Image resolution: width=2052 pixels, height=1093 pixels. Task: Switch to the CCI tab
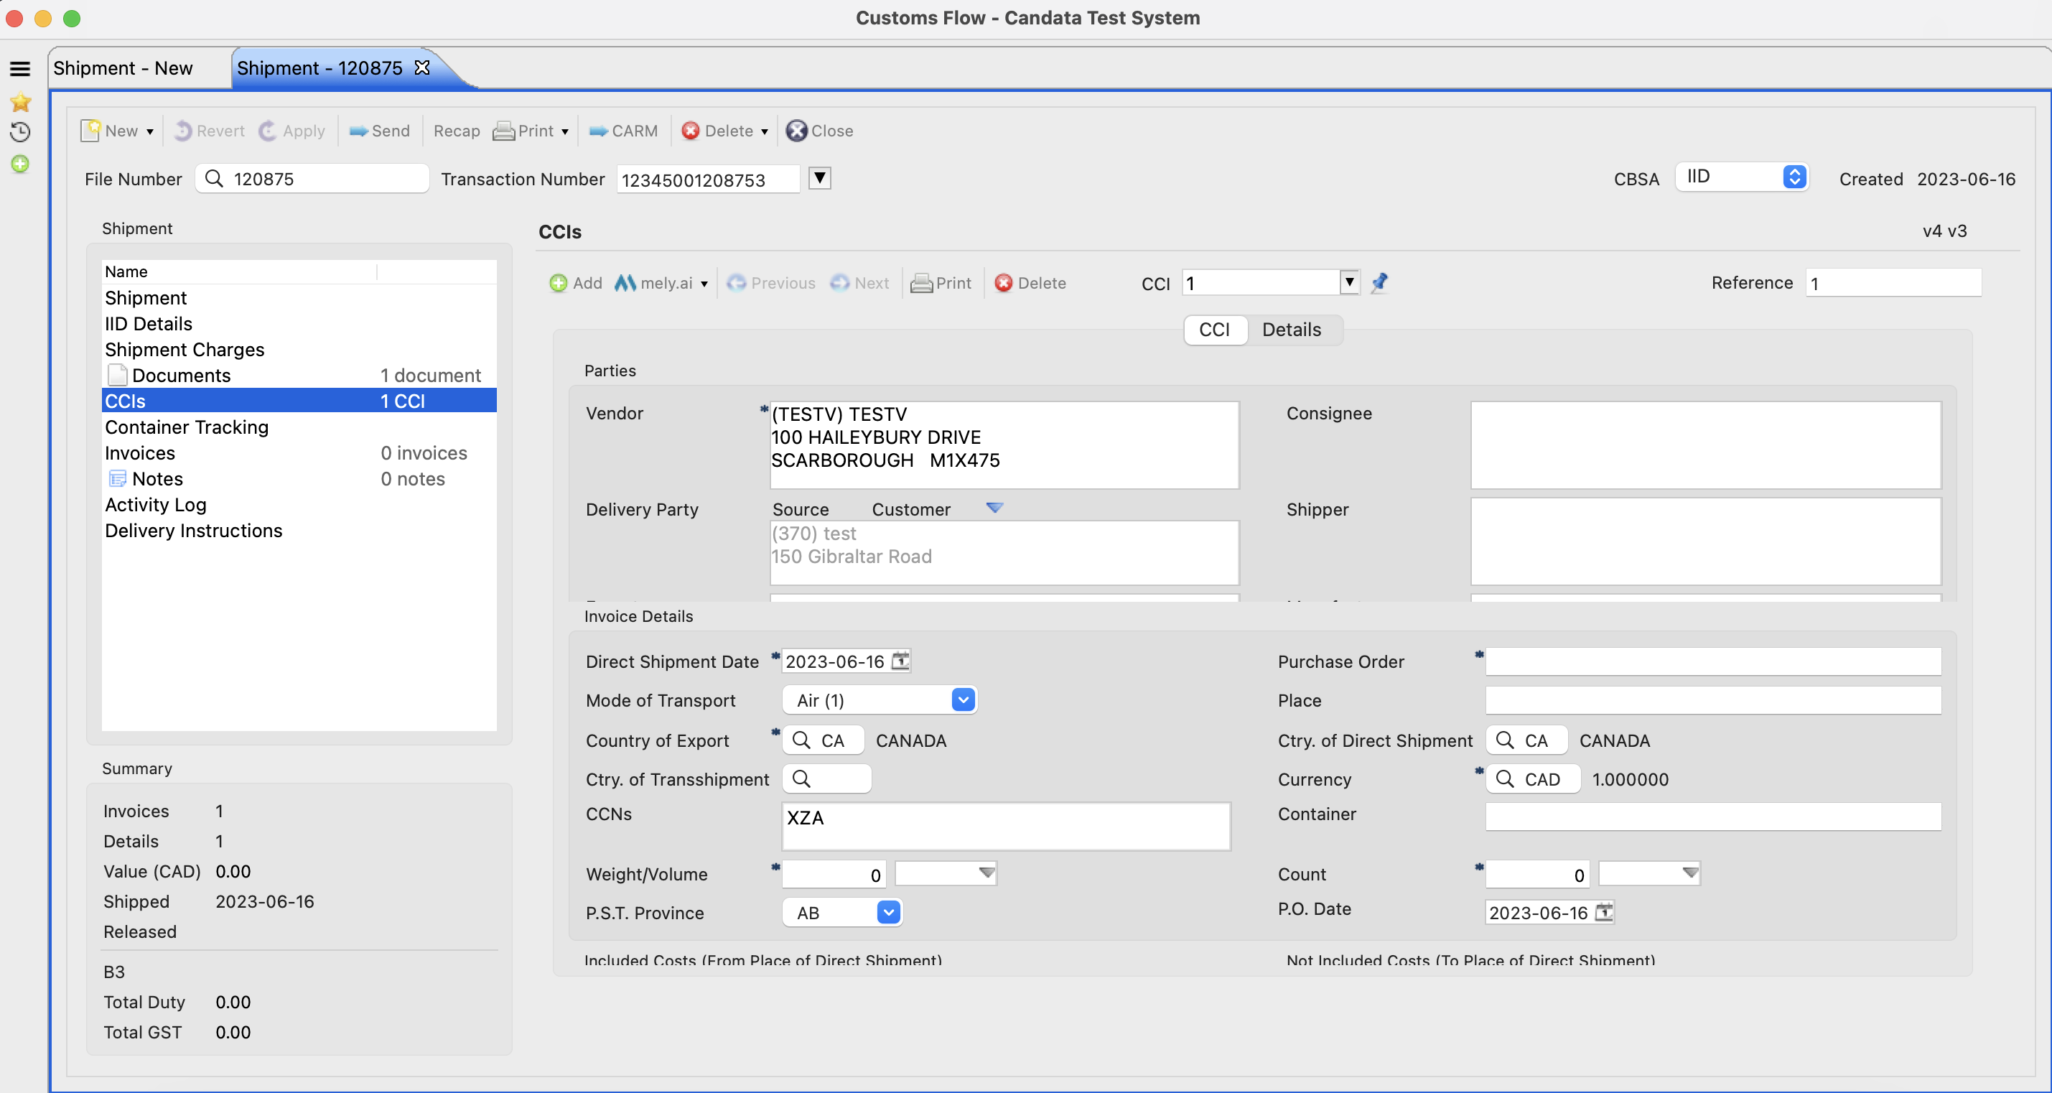tap(1215, 330)
